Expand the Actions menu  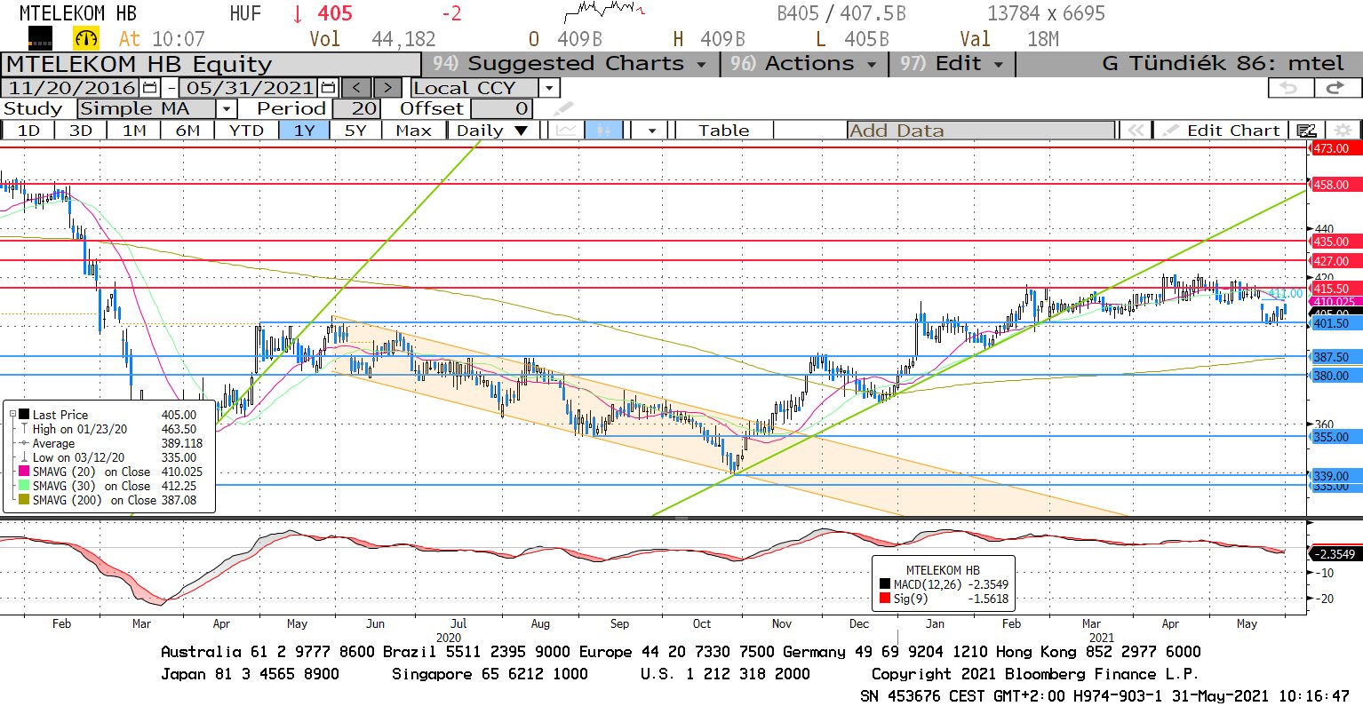[x=803, y=64]
